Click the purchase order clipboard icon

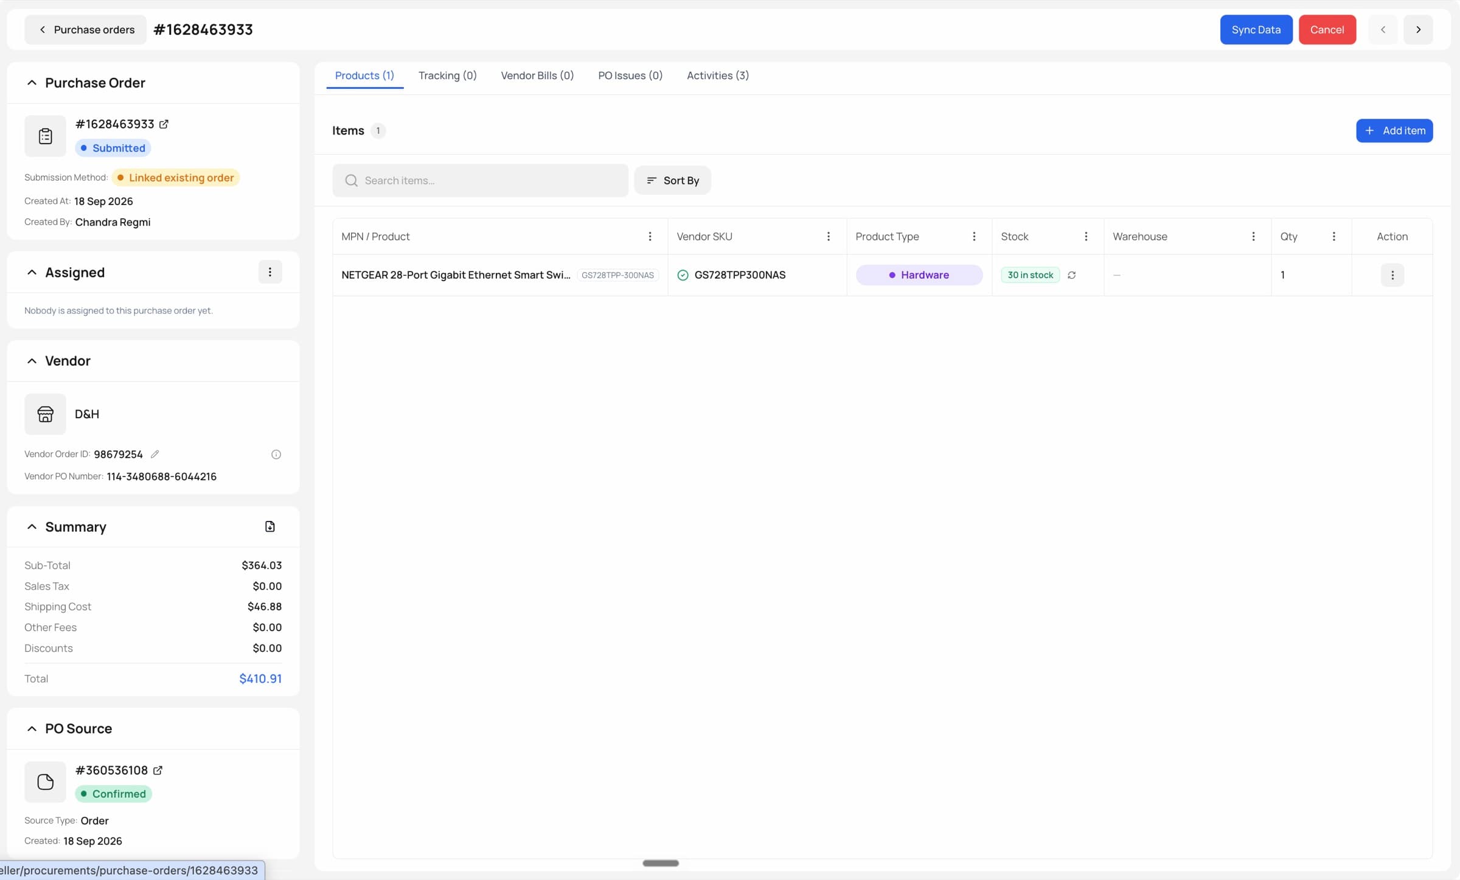(x=45, y=136)
